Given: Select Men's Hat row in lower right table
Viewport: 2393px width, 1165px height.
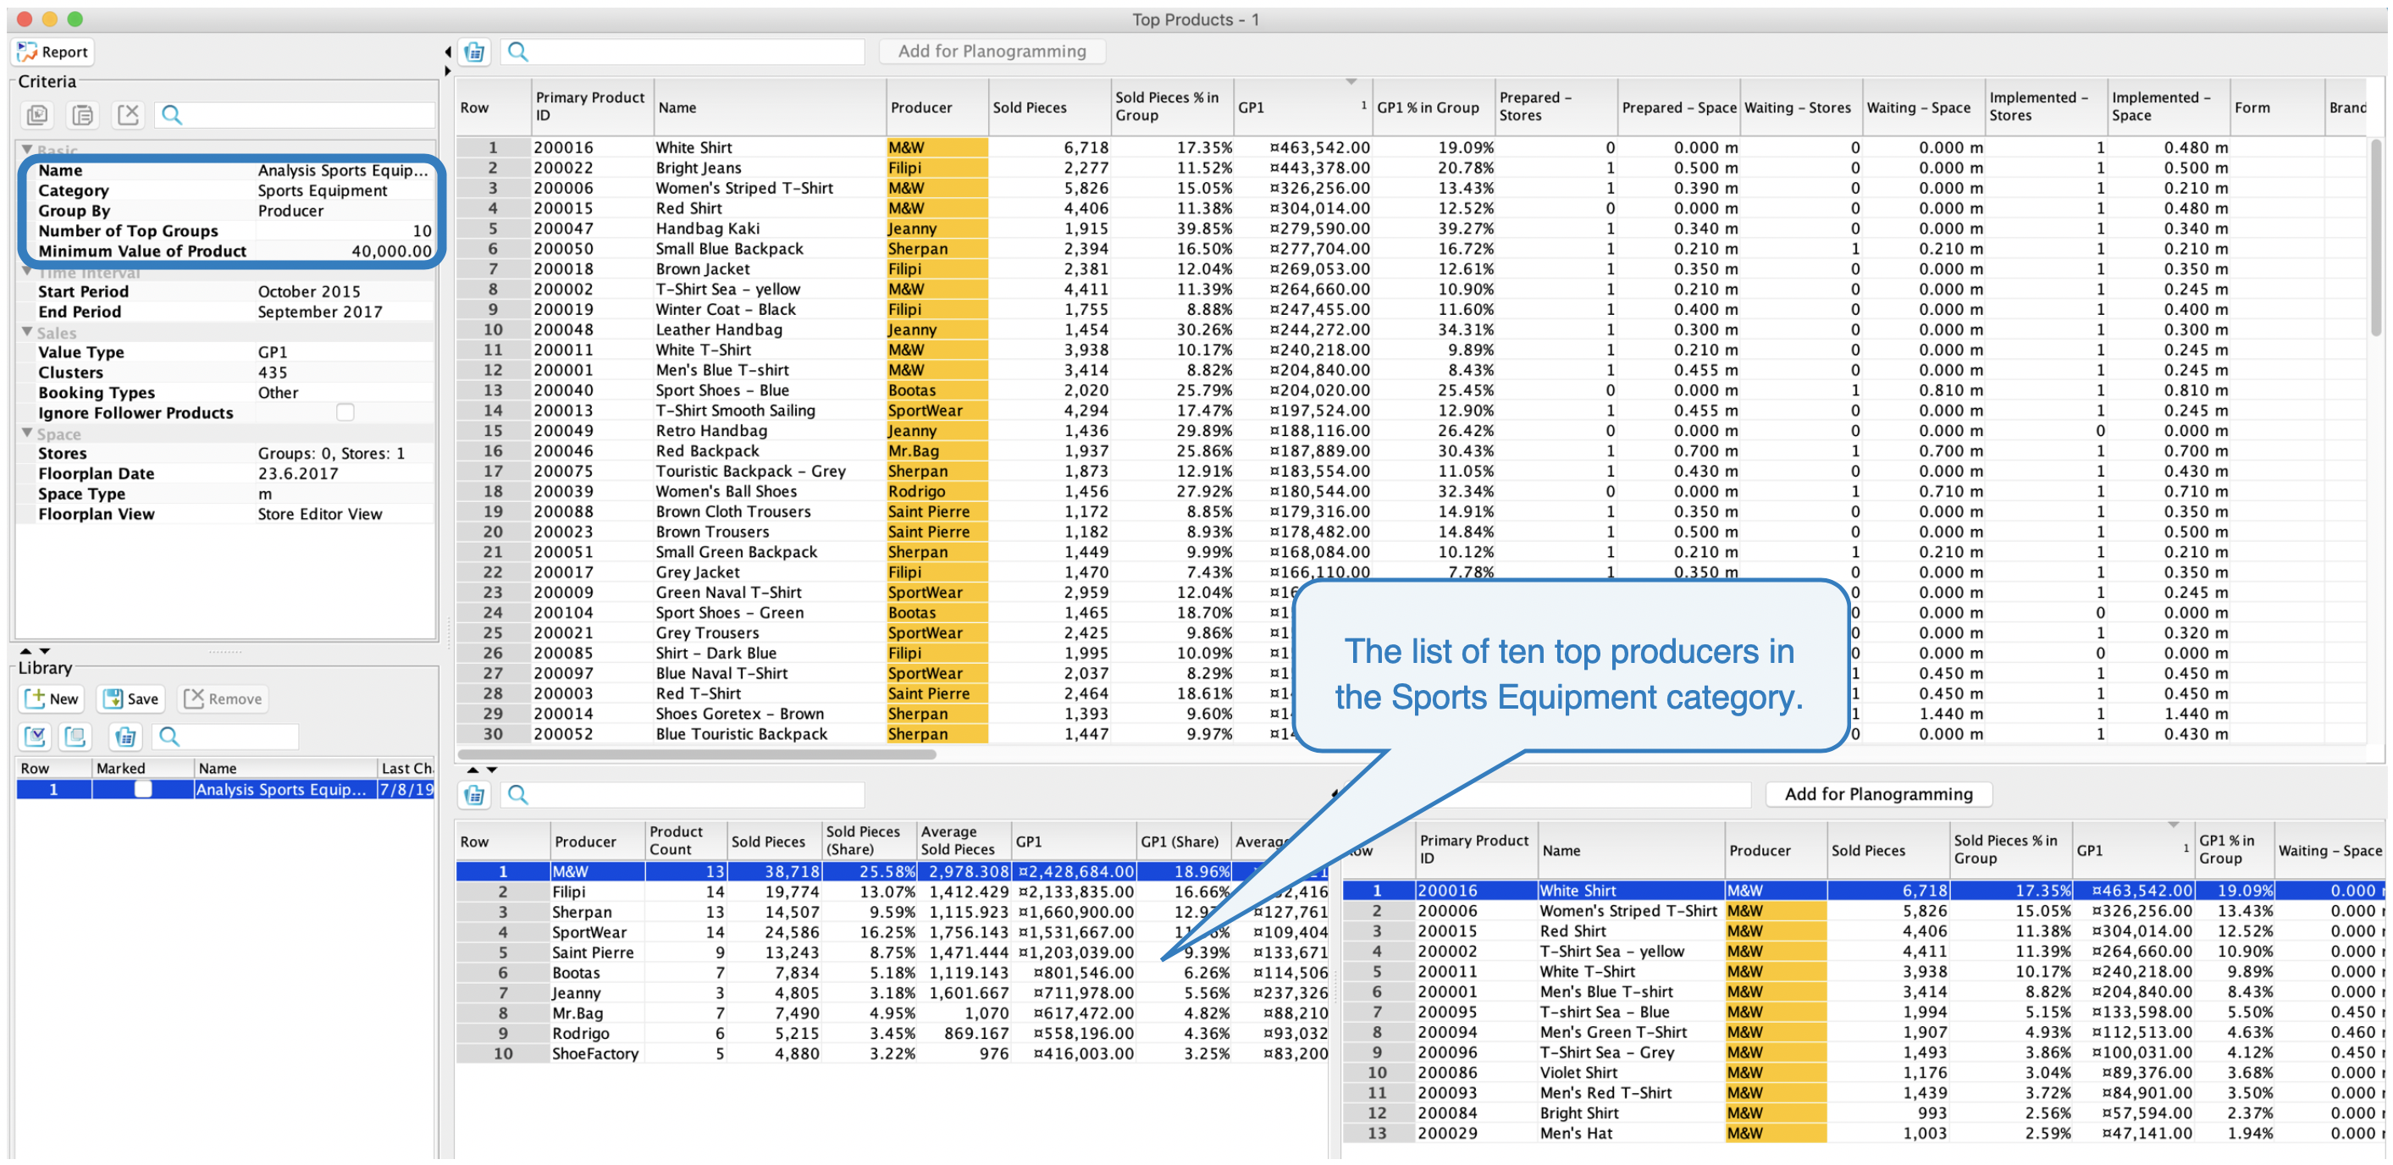Looking at the screenshot, I should pyautogui.click(x=1865, y=1135).
